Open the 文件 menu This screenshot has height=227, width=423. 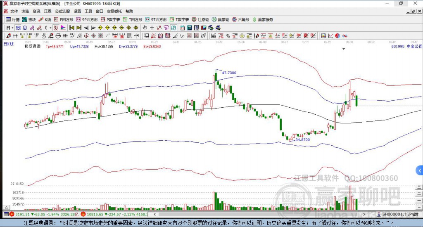click(14, 11)
